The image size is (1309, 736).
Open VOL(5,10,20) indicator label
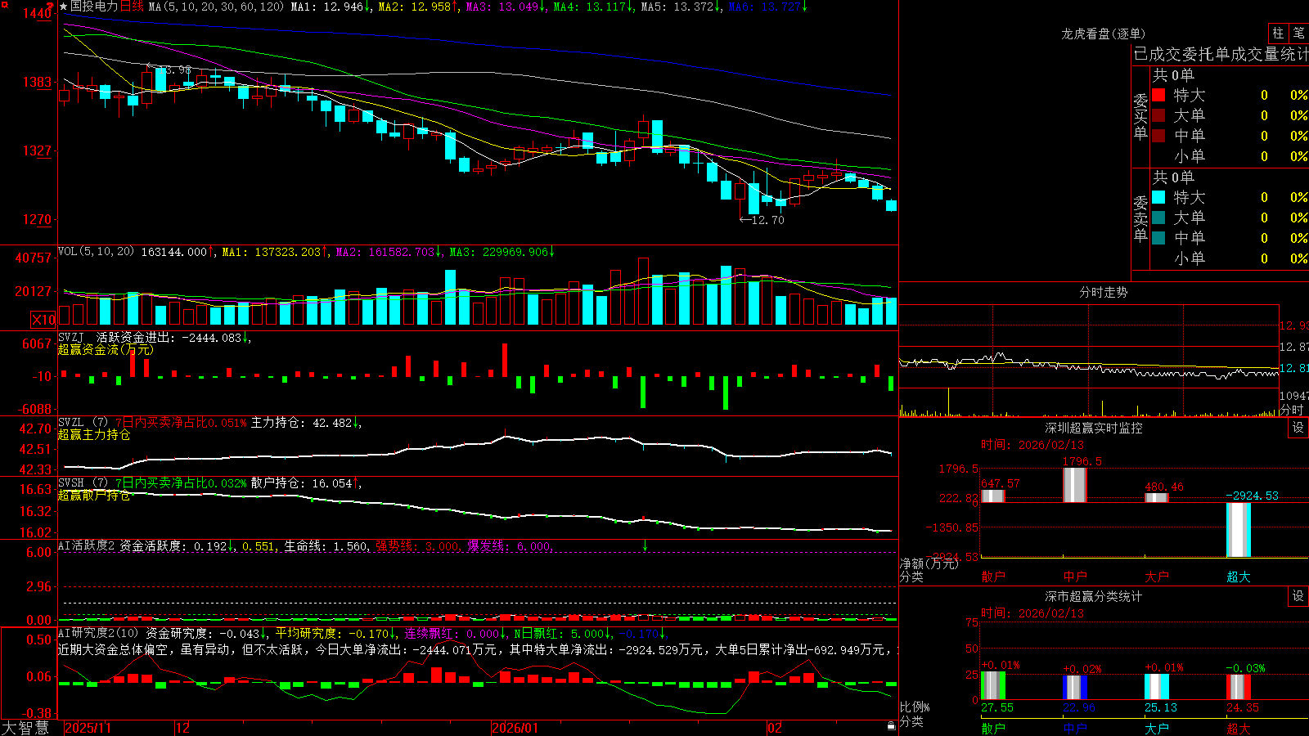[96, 252]
